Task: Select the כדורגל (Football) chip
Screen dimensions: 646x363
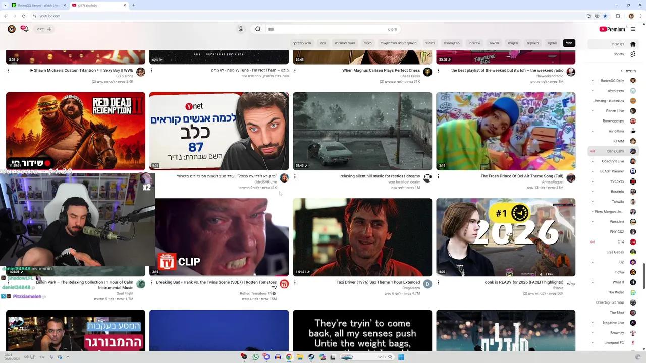Action: pyautogui.click(x=430, y=43)
